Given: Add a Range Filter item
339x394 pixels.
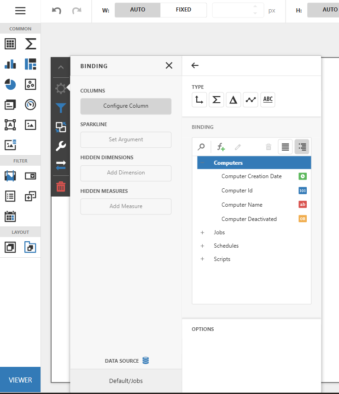Looking at the screenshot, I should [x=10, y=176].
